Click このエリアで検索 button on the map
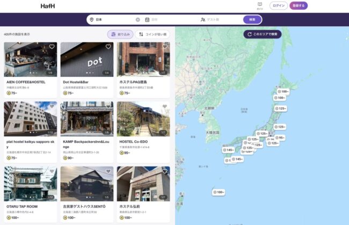349x225 pixels. 263,34
